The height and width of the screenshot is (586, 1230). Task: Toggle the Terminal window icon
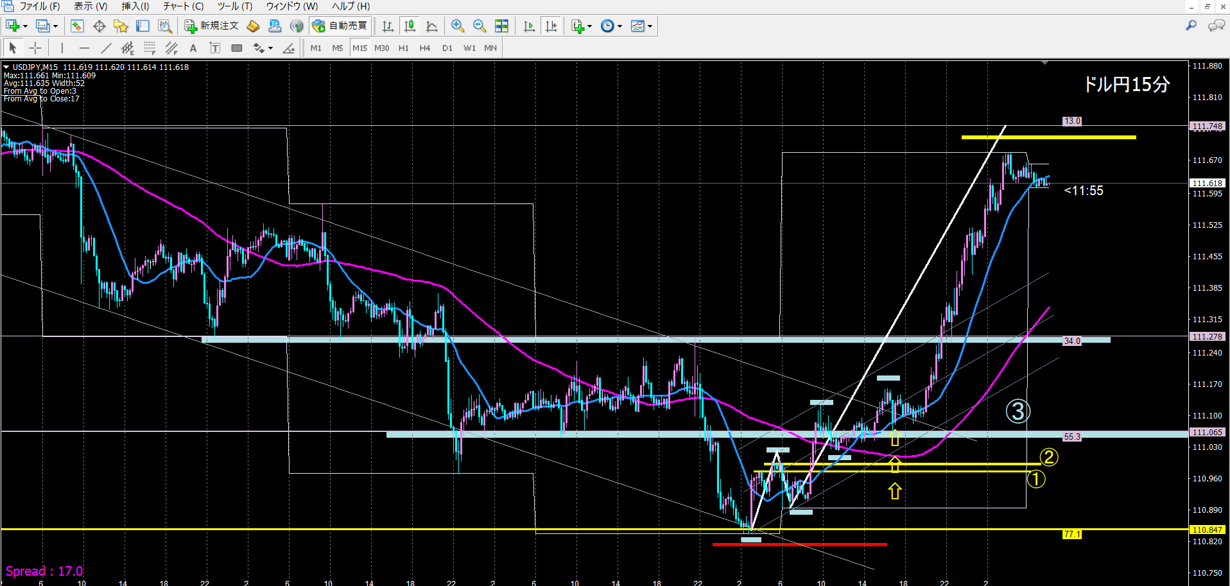(143, 26)
